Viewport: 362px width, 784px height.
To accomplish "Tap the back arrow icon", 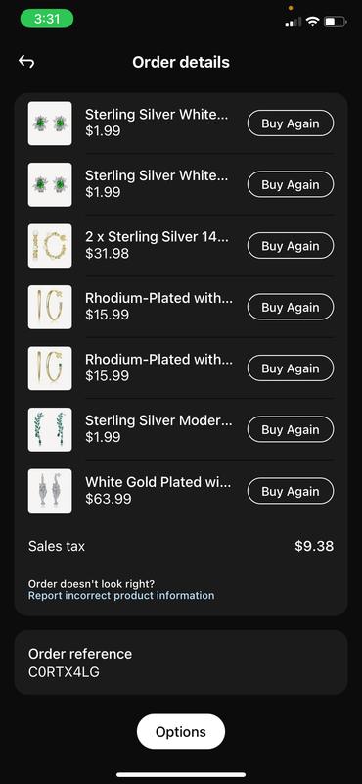I will (x=26, y=62).
